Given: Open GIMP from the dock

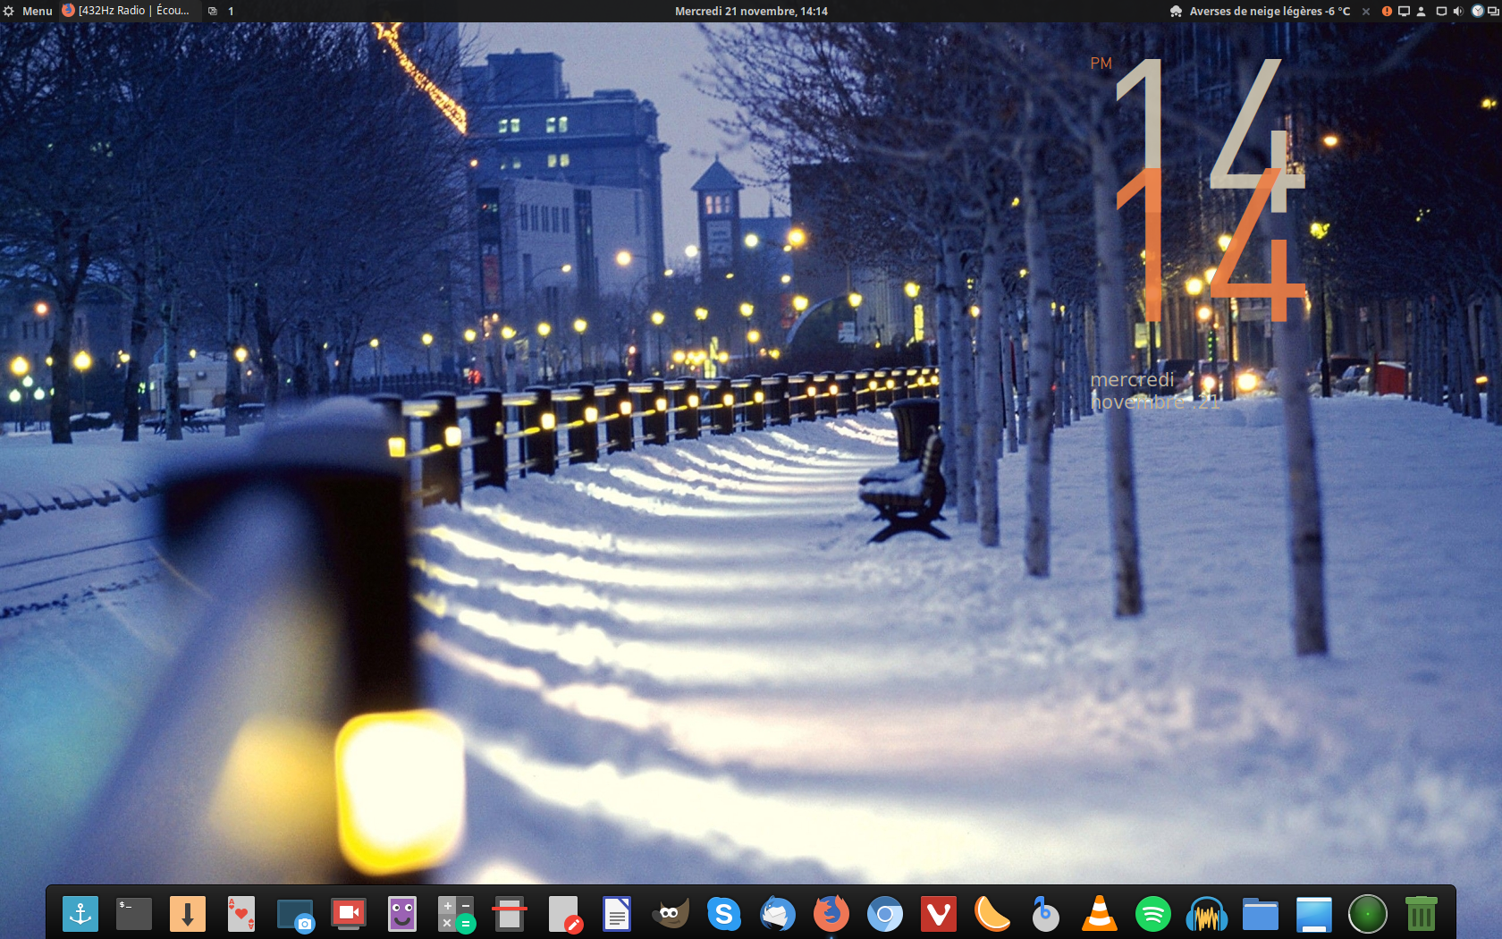Looking at the screenshot, I should tap(671, 914).
